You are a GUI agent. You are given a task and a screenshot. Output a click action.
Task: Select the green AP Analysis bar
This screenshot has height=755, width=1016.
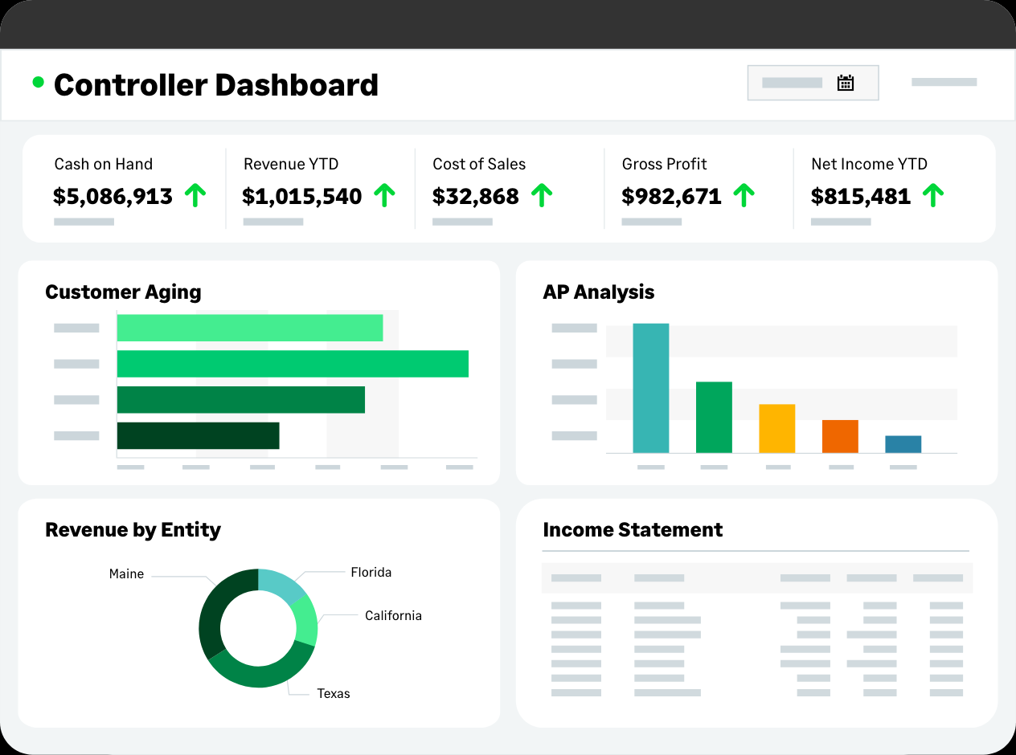[714, 418]
